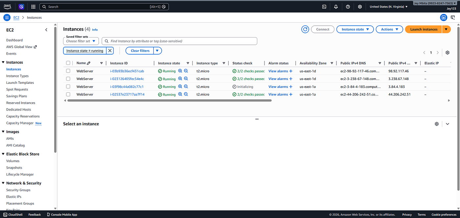Zoom in filter for i-03f98c44a082c77c1 state
This screenshot has width=460, height=218.
pyautogui.click(x=180, y=86)
